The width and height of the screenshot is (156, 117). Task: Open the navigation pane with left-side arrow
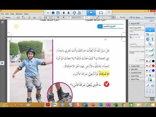(x=2, y=63)
